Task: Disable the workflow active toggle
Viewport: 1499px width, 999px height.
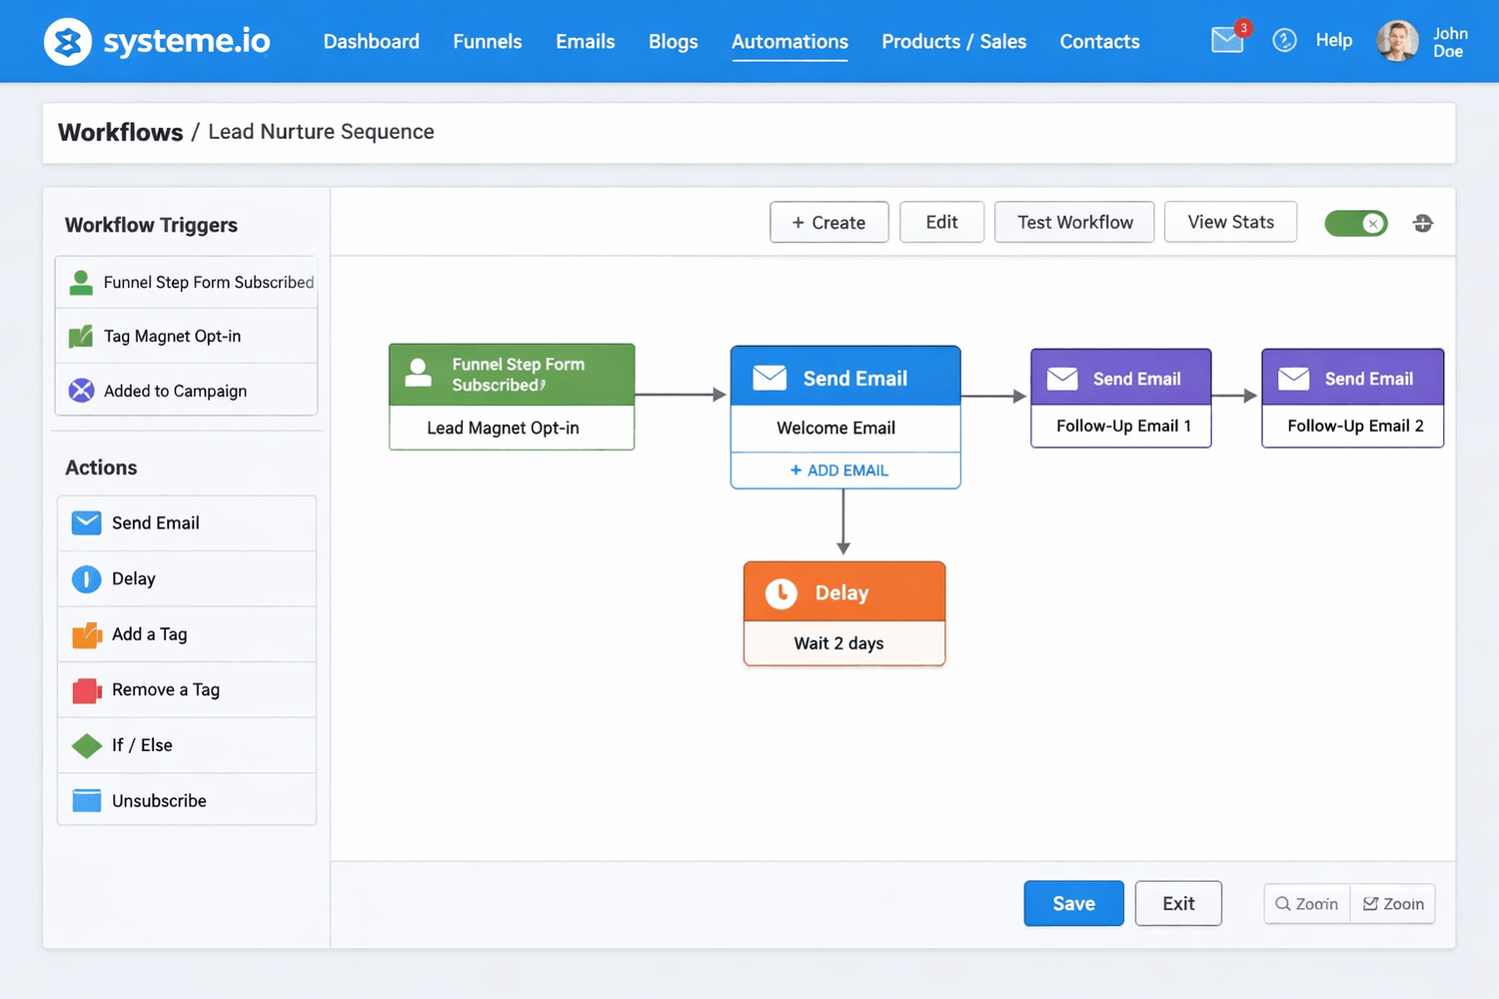Action: [x=1355, y=223]
